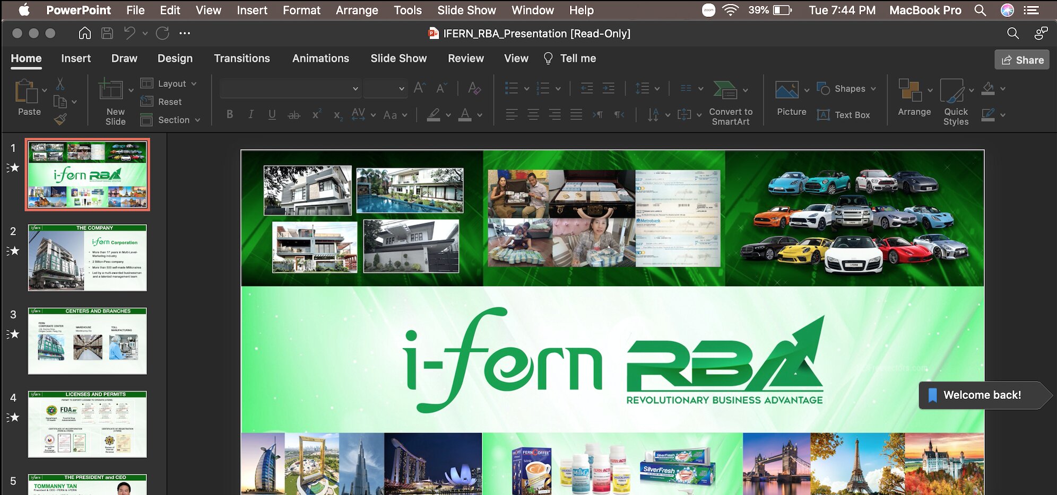Image resolution: width=1057 pixels, height=495 pixels.
Task: Click Convert to SmartArt icon
Action: click(x=724, y=90)
